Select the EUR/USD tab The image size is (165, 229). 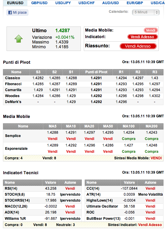[x=15, y=3]
